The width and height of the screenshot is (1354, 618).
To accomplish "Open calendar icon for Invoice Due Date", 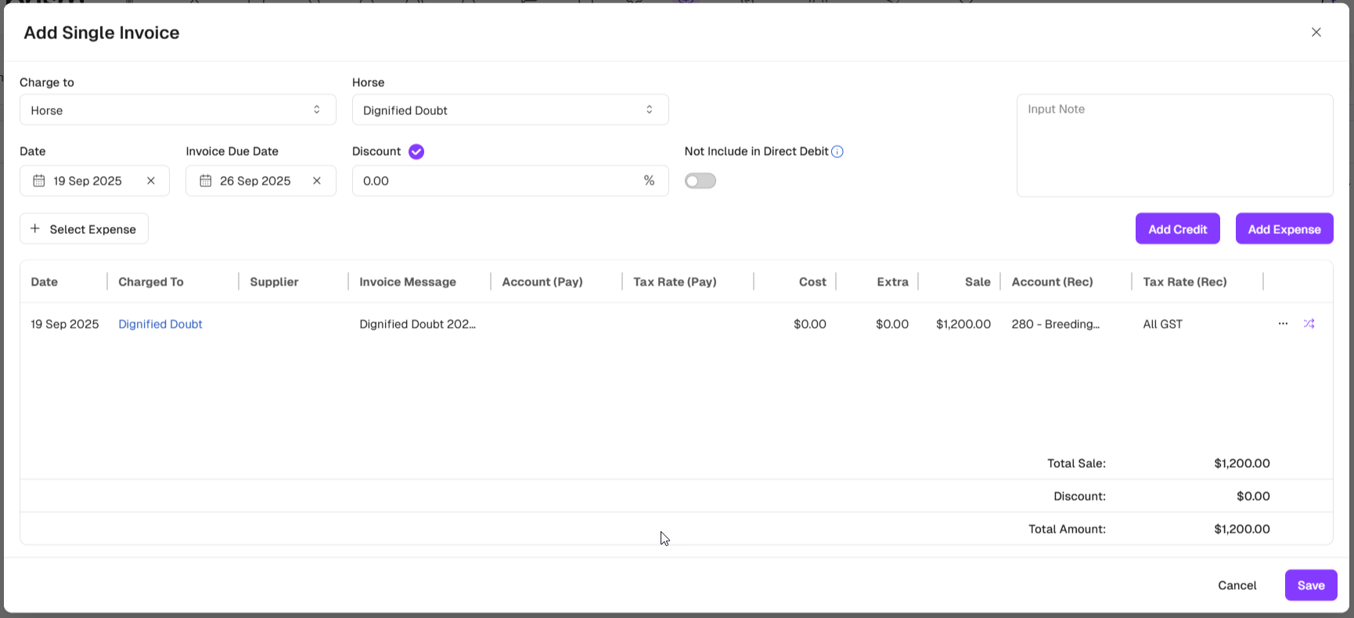I will click(205, 181).
